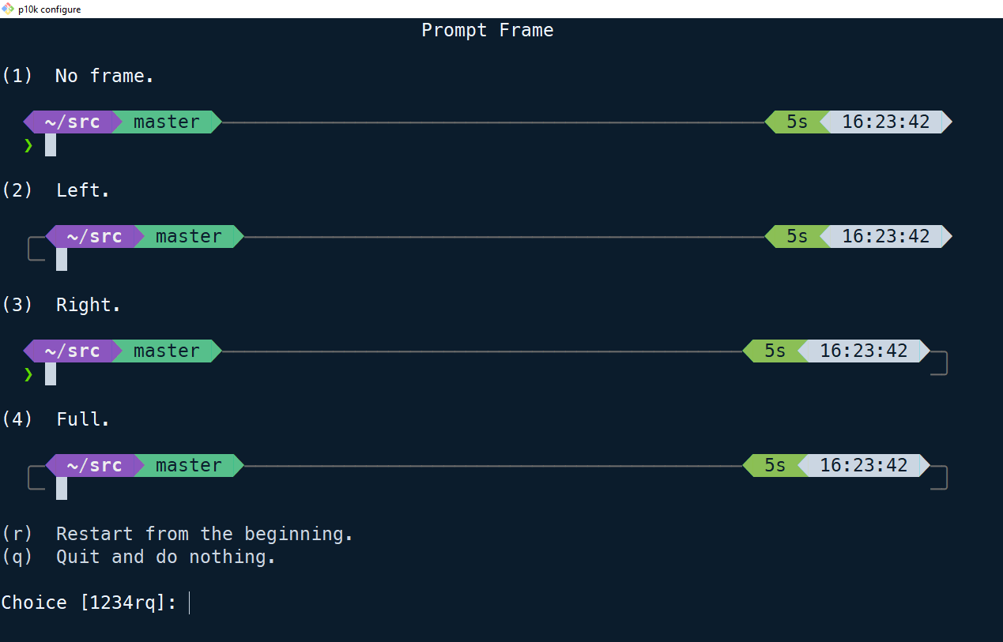Select option 4 labeled Full
This screenshot has width=1003, height=642.
(79, 419)
